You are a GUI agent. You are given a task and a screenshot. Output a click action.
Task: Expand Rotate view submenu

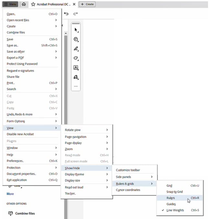(x=86, y=130)
